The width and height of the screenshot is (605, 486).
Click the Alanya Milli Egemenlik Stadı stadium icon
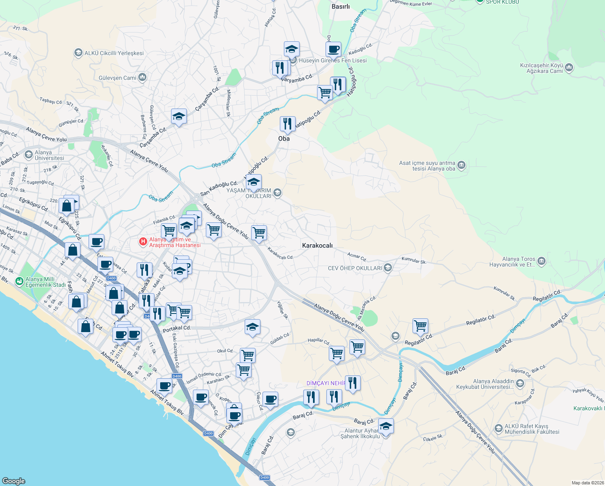pyautogui.click(x=19, y=281)
